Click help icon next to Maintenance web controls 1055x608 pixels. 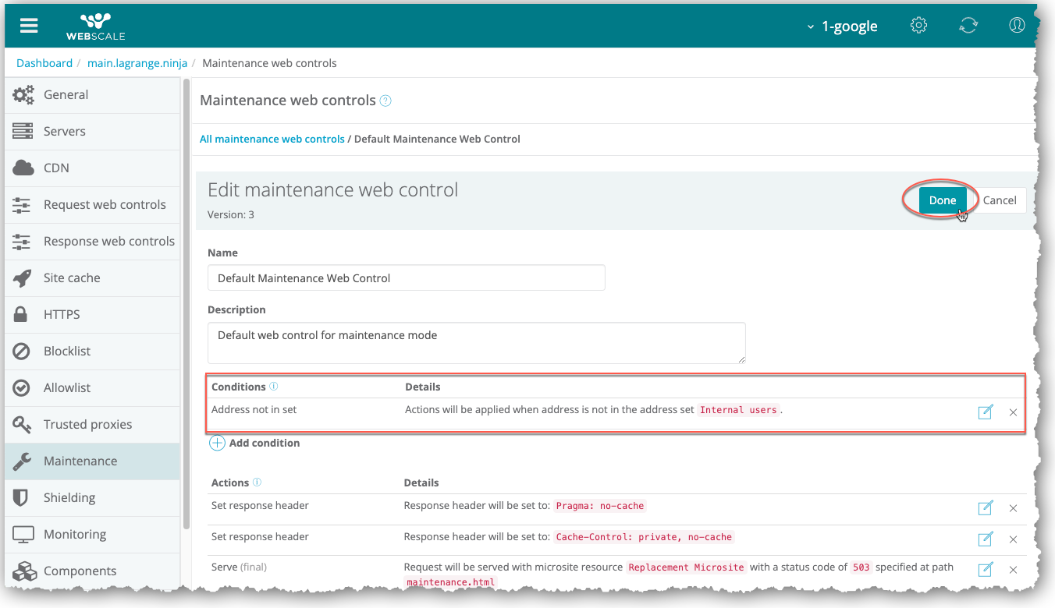click(x=385, y=101)
